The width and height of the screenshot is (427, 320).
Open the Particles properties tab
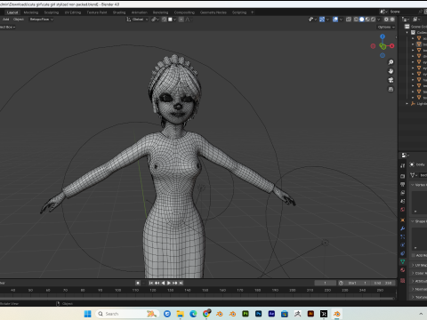(402, 236)
